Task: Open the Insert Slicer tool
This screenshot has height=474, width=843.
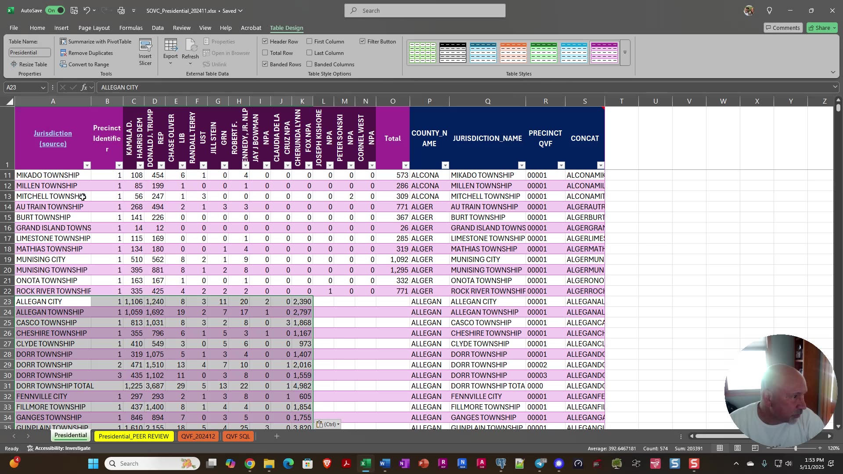Action: 146,51
